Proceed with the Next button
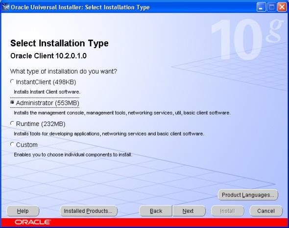This screenshot has width=289, height=228. point(189,211)
